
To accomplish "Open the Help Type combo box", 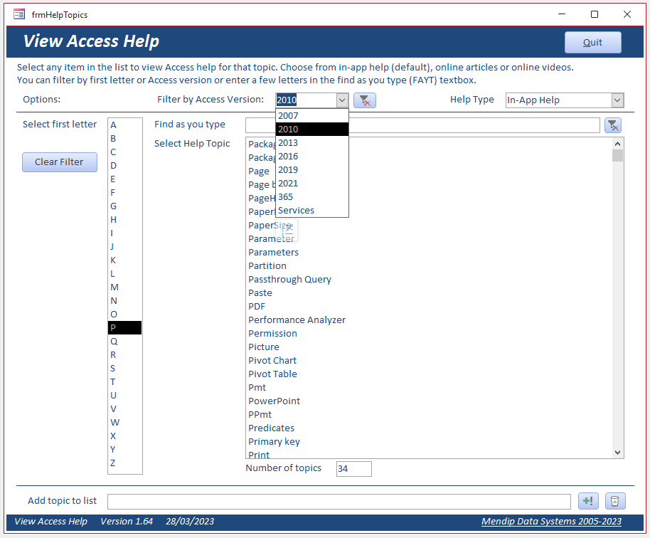I will coord(565,100).
